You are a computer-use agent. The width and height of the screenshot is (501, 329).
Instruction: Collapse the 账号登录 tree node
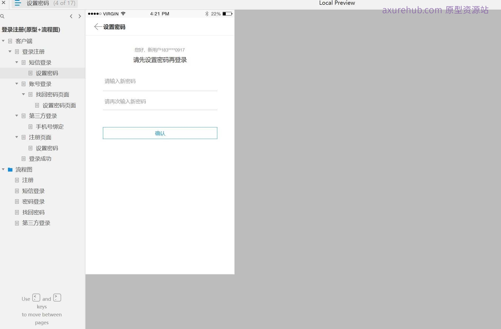(17, 84)
